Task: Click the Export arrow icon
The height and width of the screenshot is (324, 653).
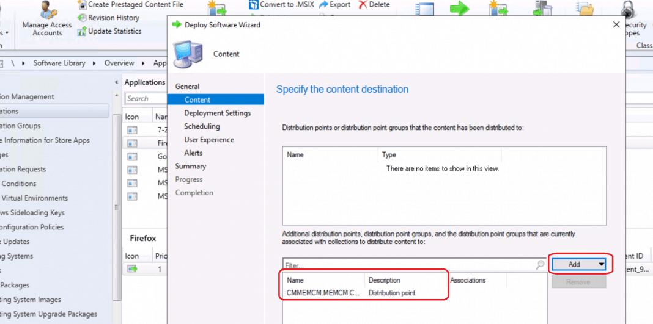Action: click(324, 4)
